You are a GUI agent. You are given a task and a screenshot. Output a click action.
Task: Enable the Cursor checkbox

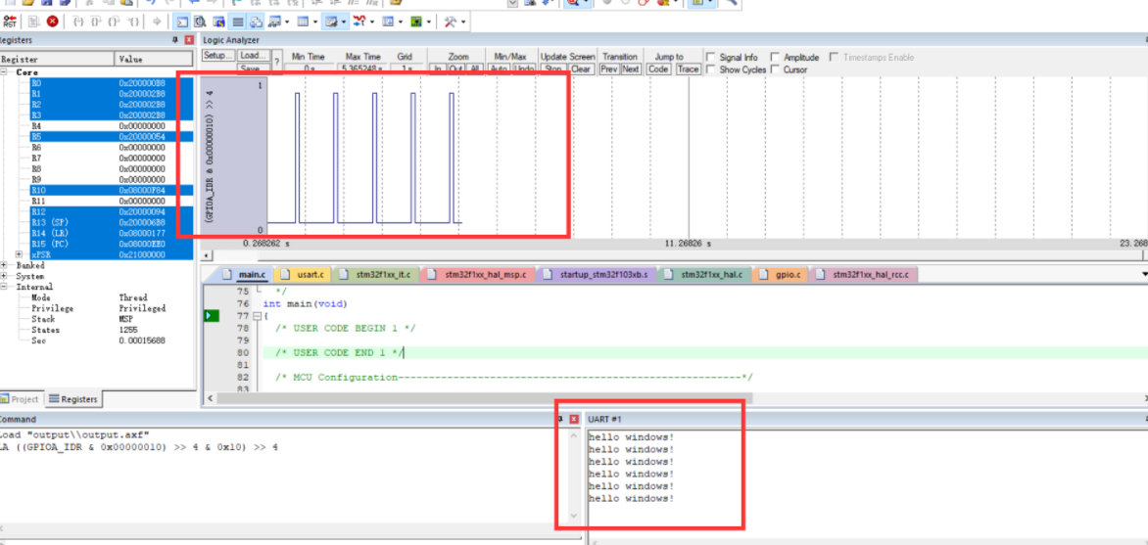pos(775,69)
